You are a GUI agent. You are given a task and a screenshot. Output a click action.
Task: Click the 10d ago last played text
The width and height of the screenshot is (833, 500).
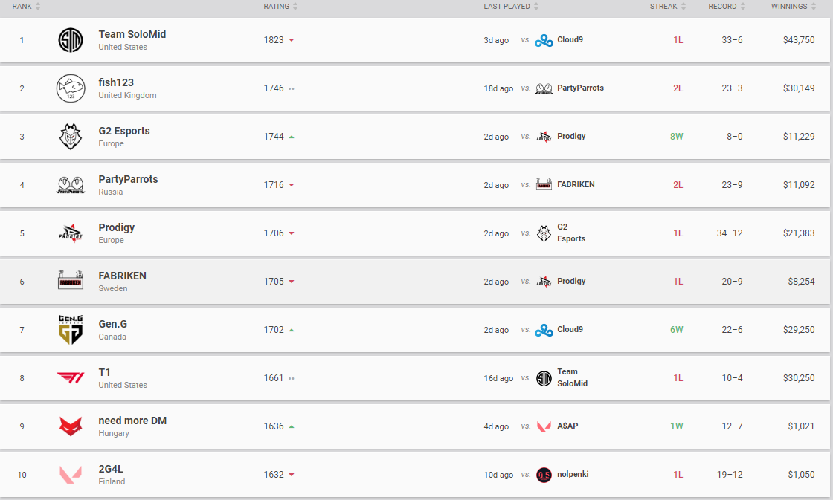(x=498, y=475)
